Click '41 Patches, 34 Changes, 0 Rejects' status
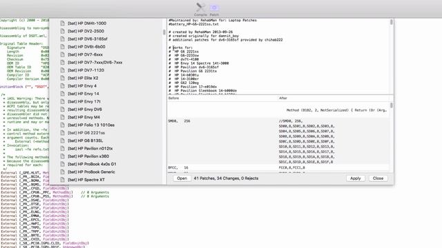The image size is (442, 248). [226, 178]
